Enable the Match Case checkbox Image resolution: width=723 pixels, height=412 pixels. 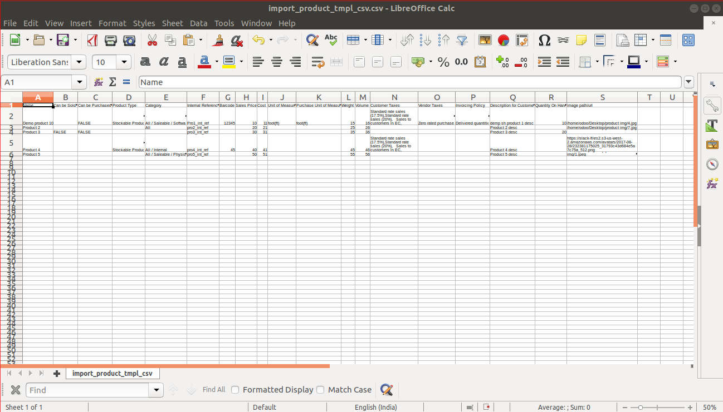click(320, 390)
